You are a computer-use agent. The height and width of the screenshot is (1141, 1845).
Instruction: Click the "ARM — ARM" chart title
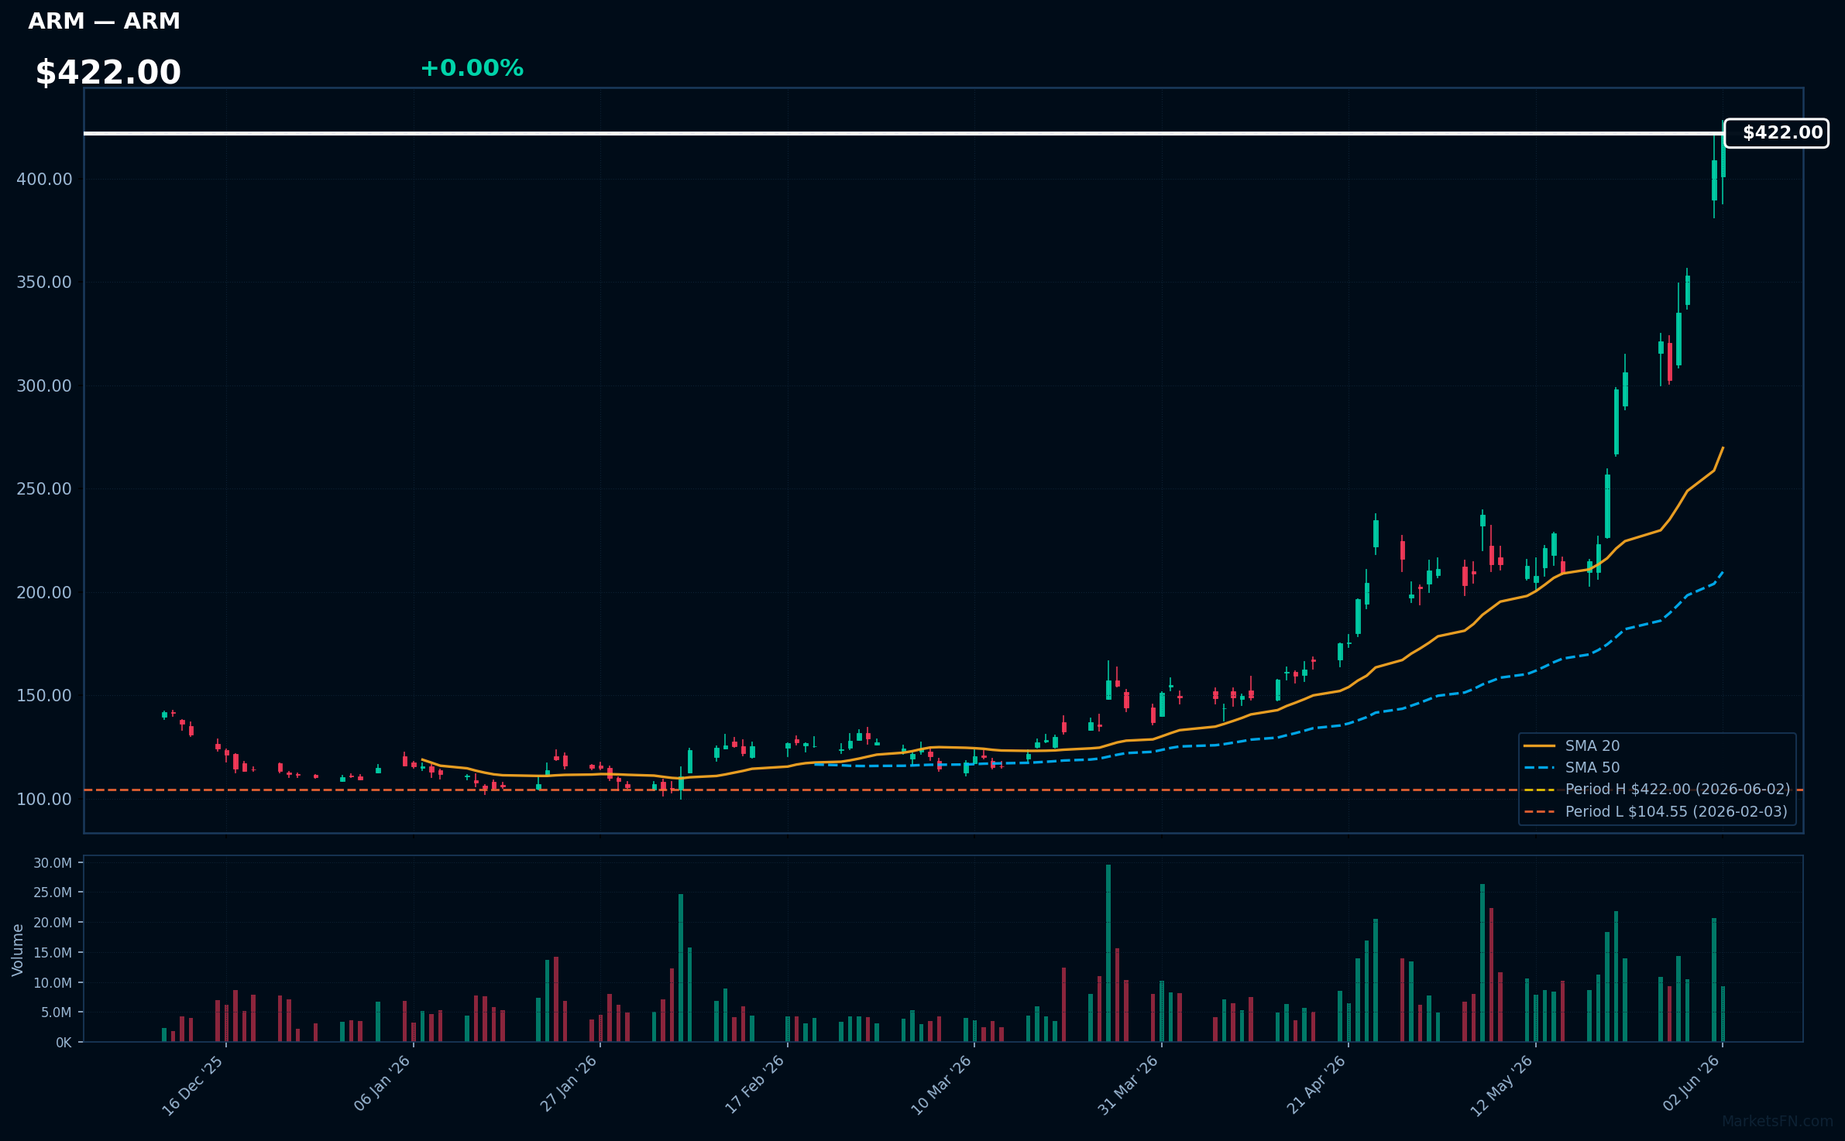[x=105, y=21]
